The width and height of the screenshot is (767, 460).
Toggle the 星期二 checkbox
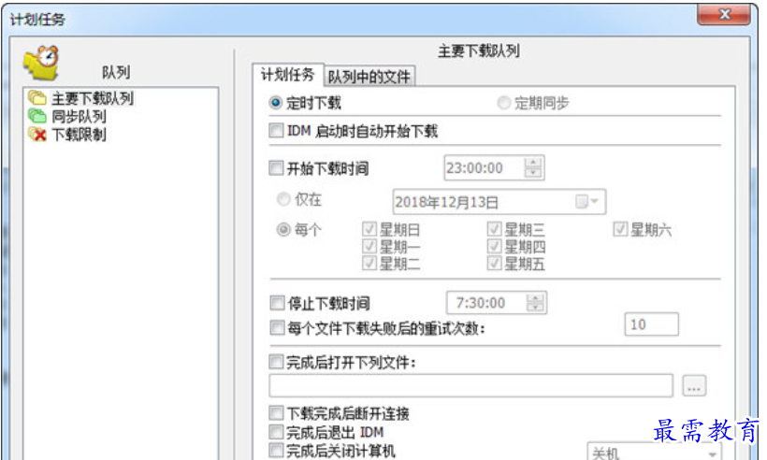(369, 263)
